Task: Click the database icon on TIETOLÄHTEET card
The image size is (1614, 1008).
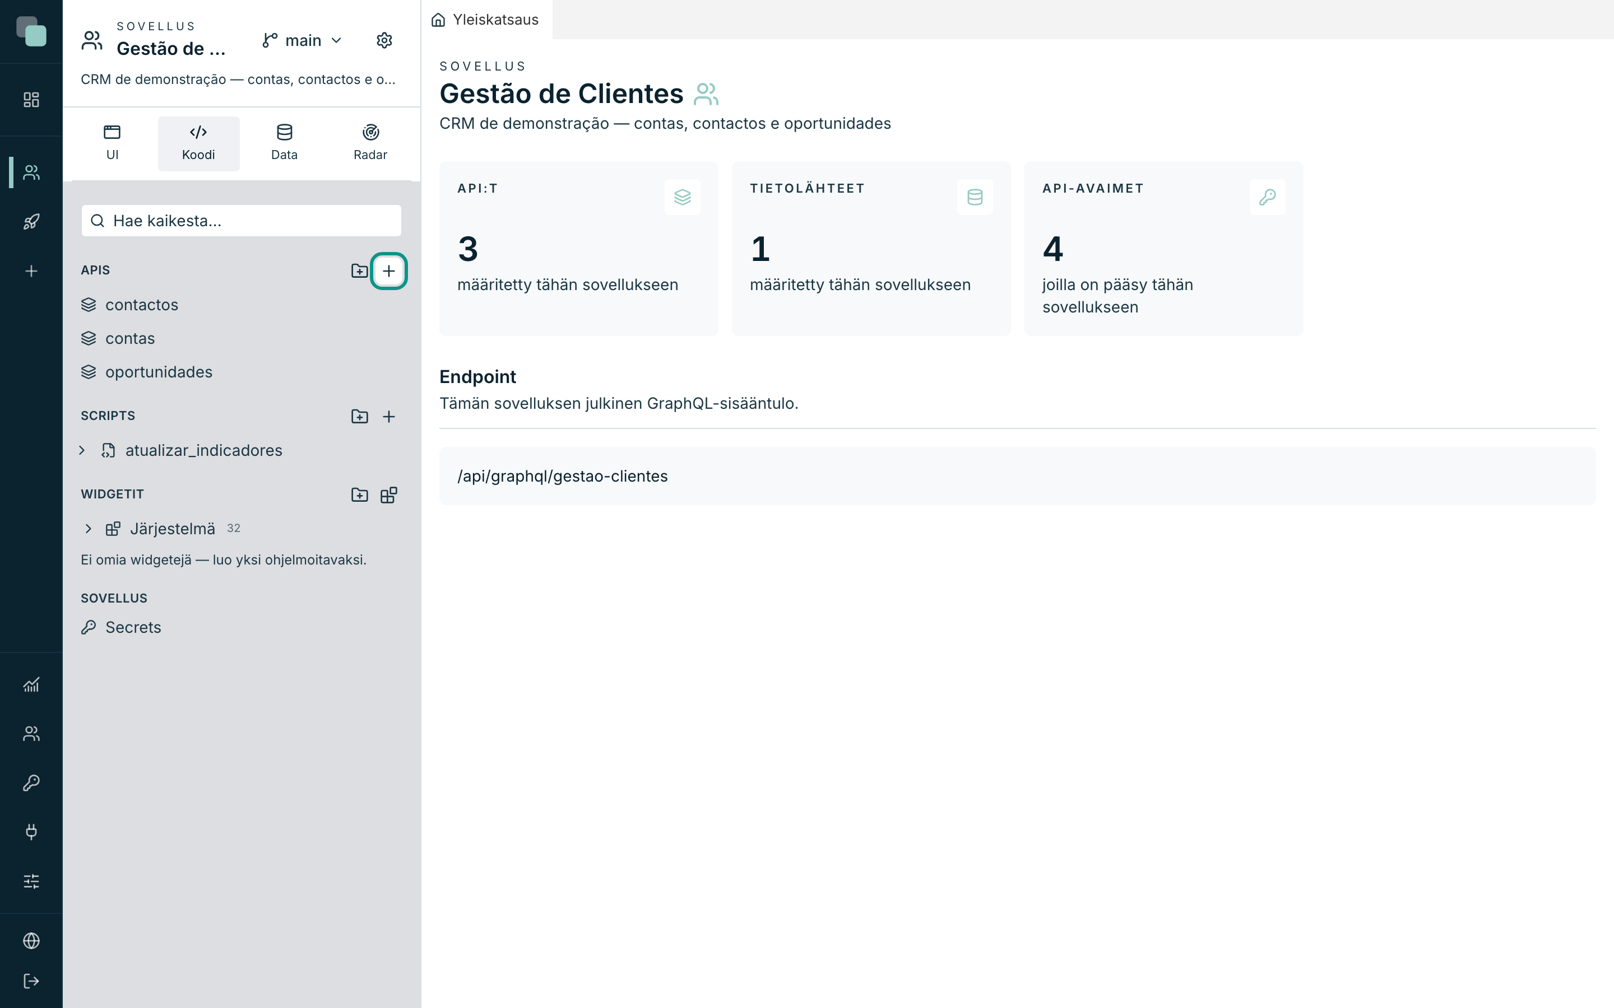Action: pos(975,197)
